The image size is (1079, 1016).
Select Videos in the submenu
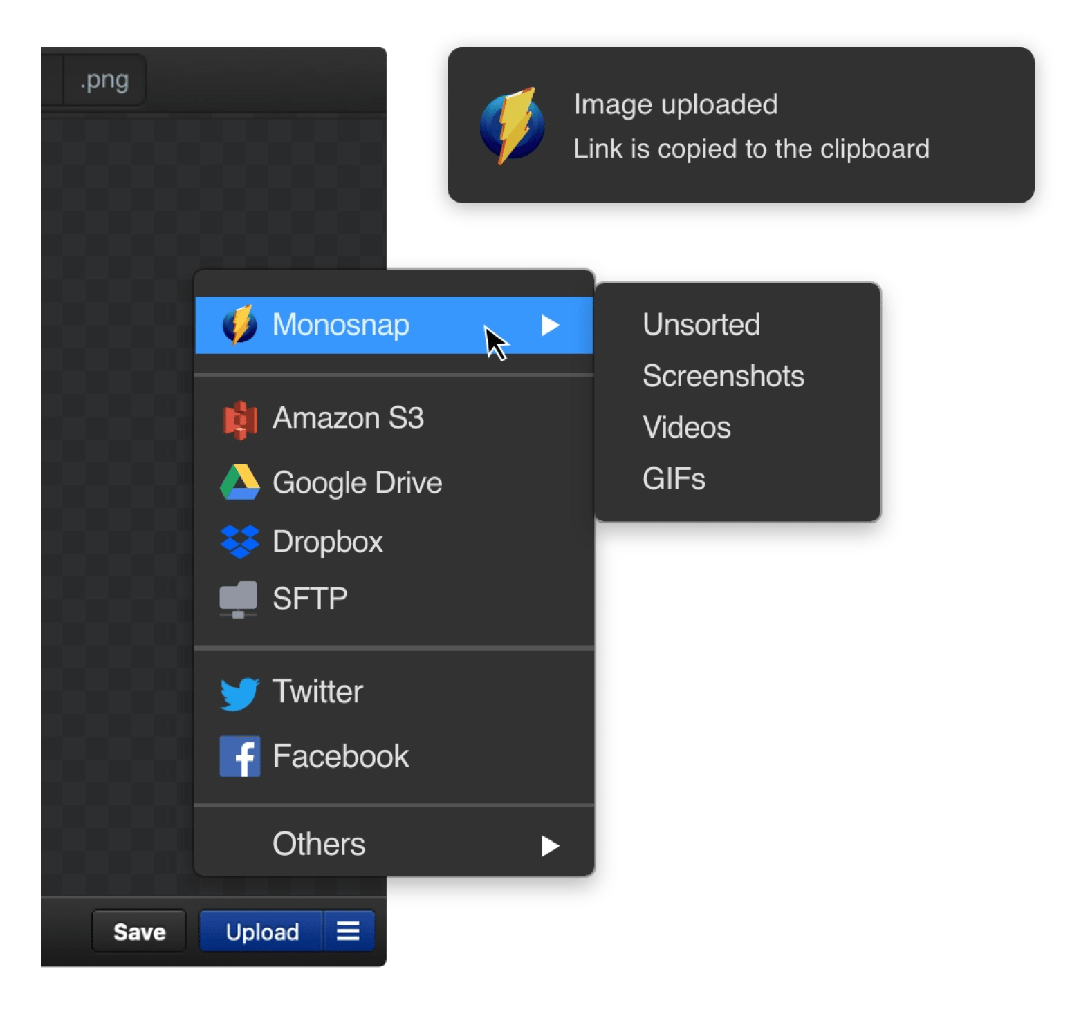point(686,427)
